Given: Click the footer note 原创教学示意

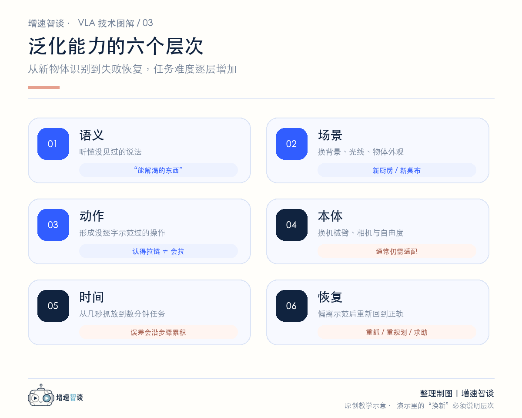Looking at the screenshot, I should (x=365, y=406).
